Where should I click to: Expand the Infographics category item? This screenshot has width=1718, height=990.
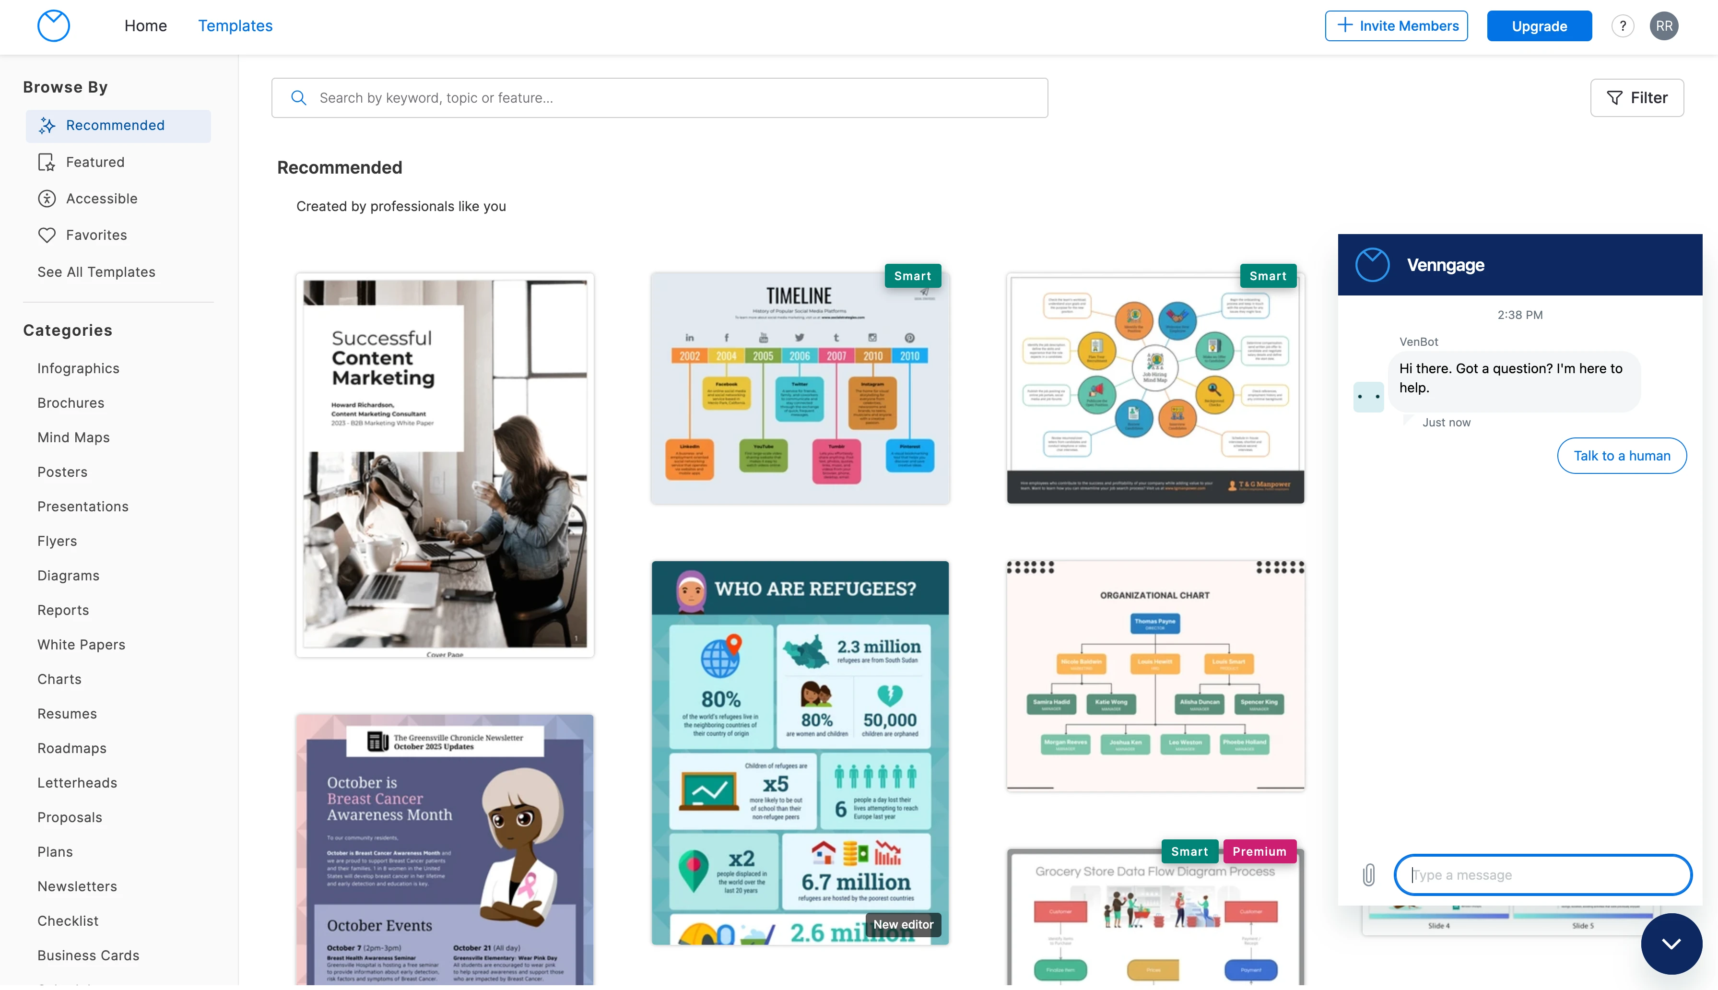[78, 367]
